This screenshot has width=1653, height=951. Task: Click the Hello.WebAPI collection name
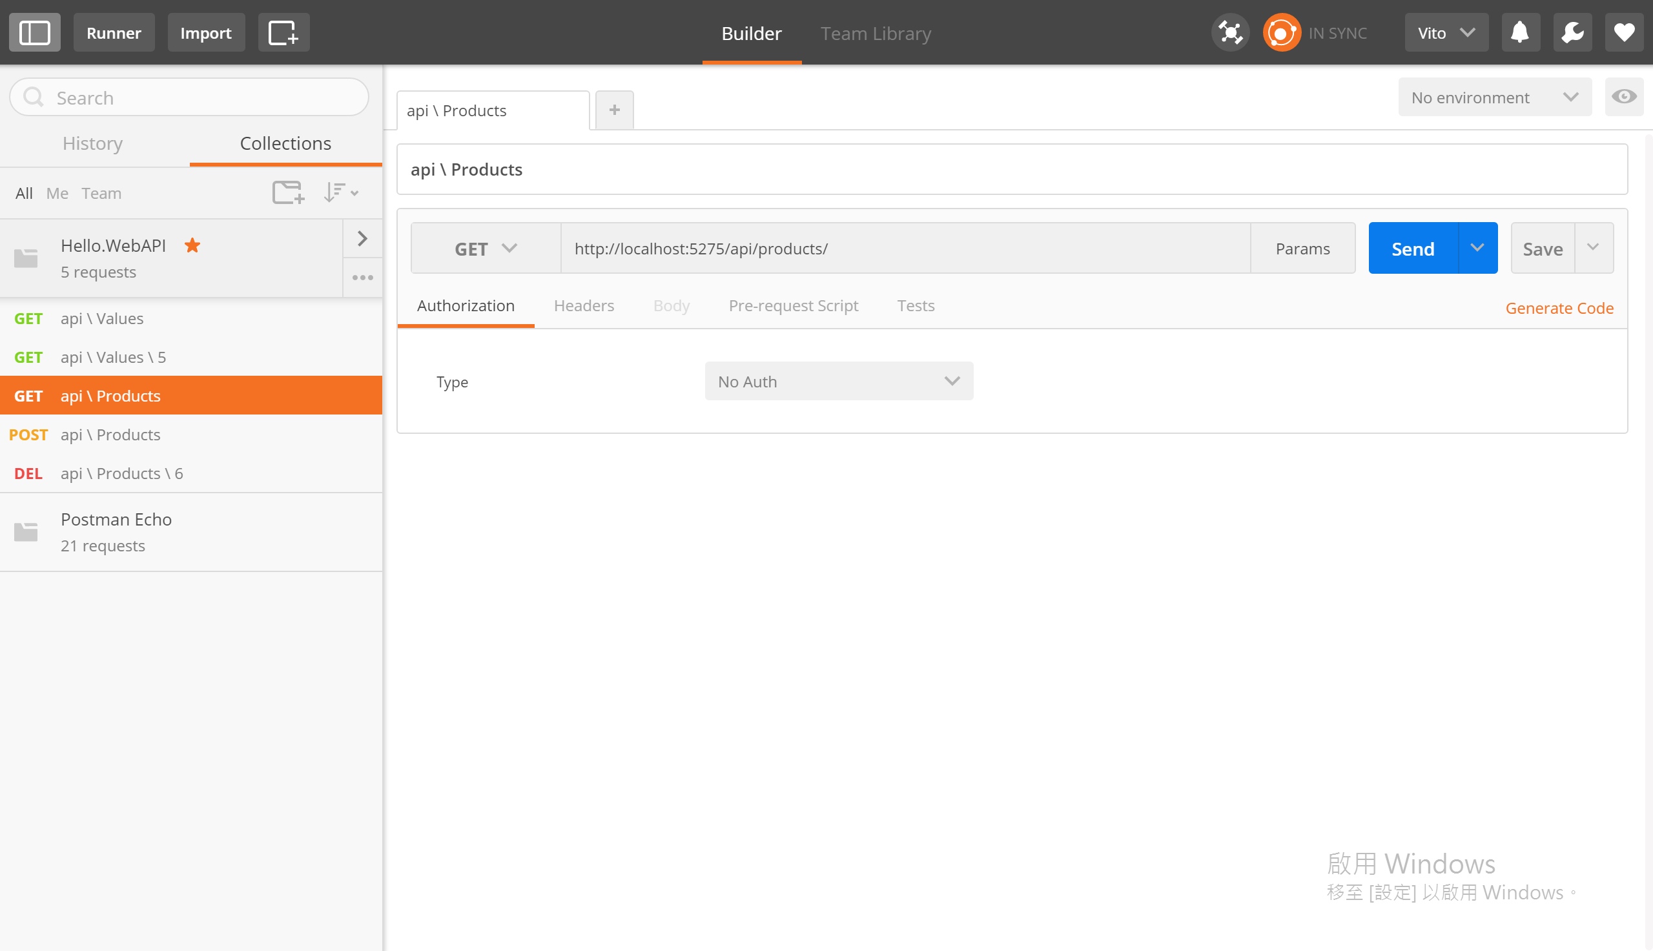pos(113,245)
